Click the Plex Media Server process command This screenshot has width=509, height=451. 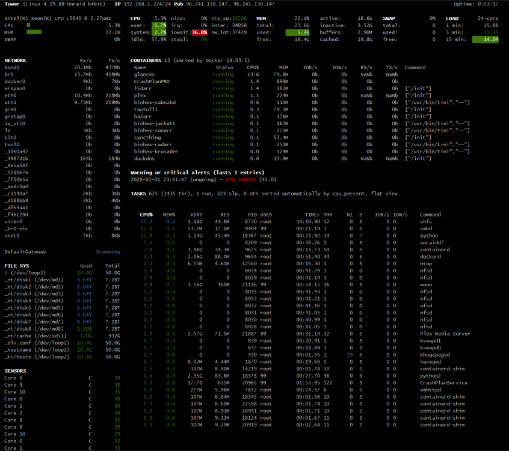coord(445,334)
